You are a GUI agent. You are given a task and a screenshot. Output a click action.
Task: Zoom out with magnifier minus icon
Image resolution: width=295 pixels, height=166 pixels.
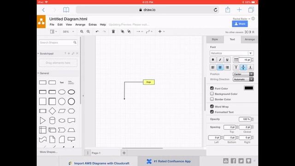point(88,32)
